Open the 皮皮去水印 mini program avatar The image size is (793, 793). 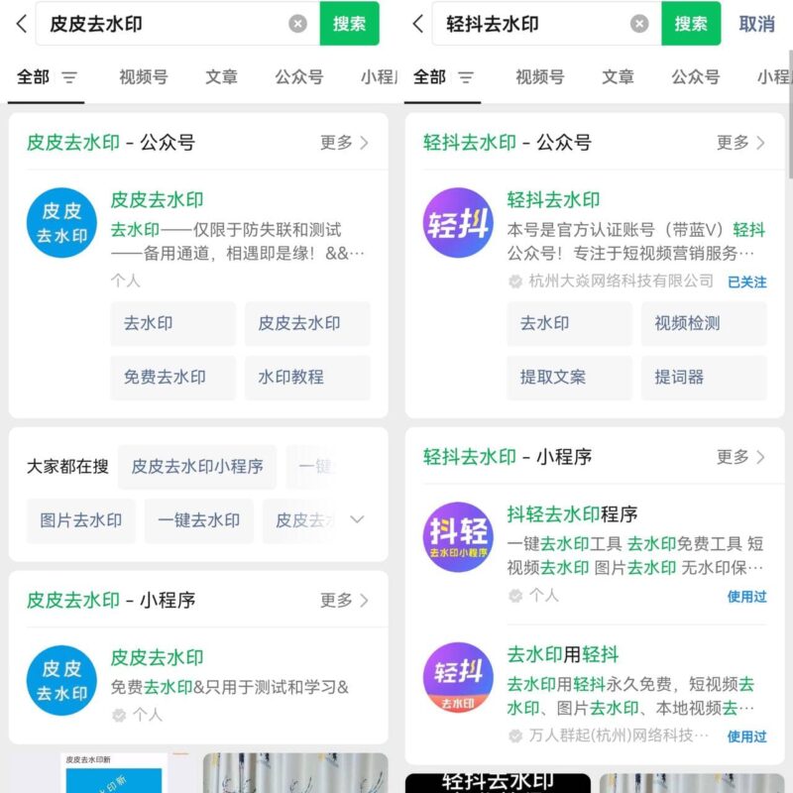59,680
